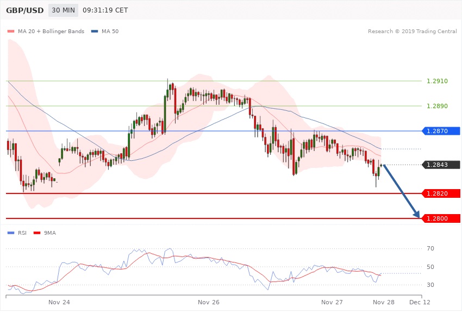Toggle the MA 20 + Bollinger Bands label
The image size is (462, 313).
(51, 32)
